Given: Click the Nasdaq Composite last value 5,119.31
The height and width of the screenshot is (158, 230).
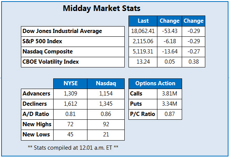Looking at the screenshot, I should click(x=143, y=52).
